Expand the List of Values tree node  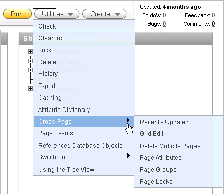tap(30, 61)
